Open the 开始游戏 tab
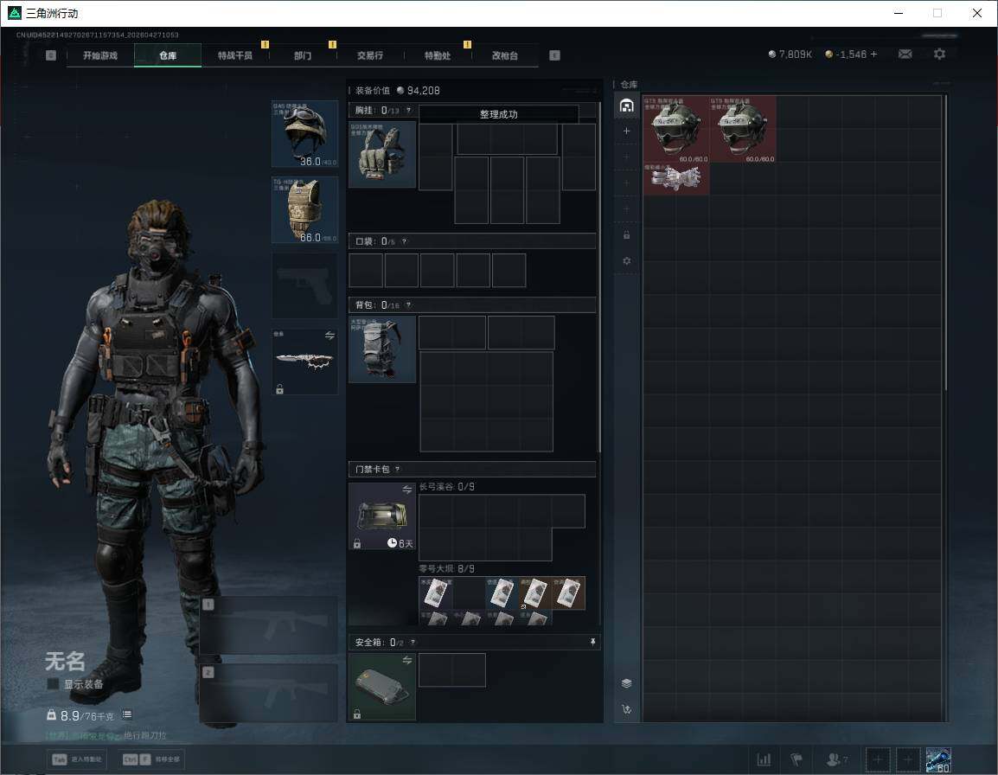This screenshot has height=775, width=998. point(100,55)
